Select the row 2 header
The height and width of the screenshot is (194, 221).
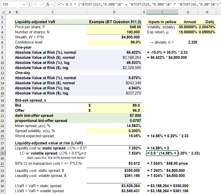coord(3,22)
